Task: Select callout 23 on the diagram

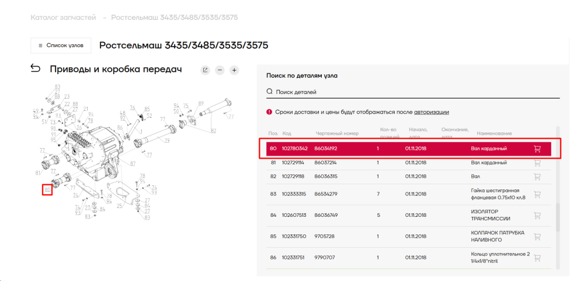Action: coord(67,96)
